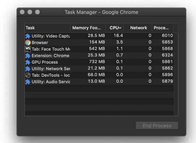
Task: Sort by the Network column header
Action: [138, 28]
